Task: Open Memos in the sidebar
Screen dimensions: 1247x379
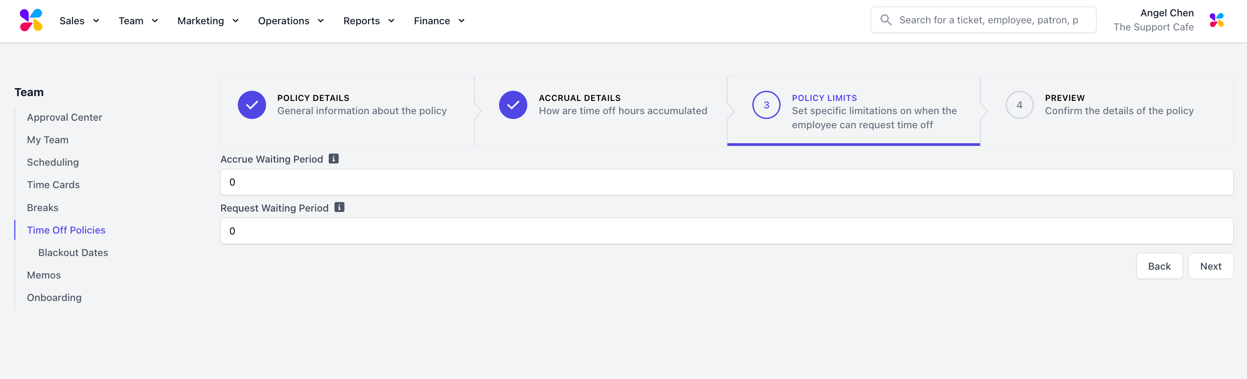Action: click(x=44, y=275)
